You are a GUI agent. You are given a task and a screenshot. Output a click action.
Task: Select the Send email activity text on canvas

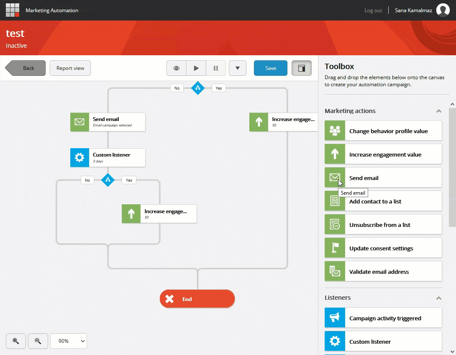click(x=112, y=122)
